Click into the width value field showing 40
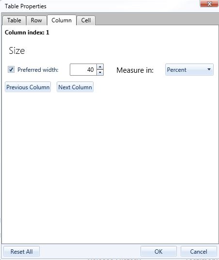The width and height of the screenshot is (219, 260). (x=83, y=70)
